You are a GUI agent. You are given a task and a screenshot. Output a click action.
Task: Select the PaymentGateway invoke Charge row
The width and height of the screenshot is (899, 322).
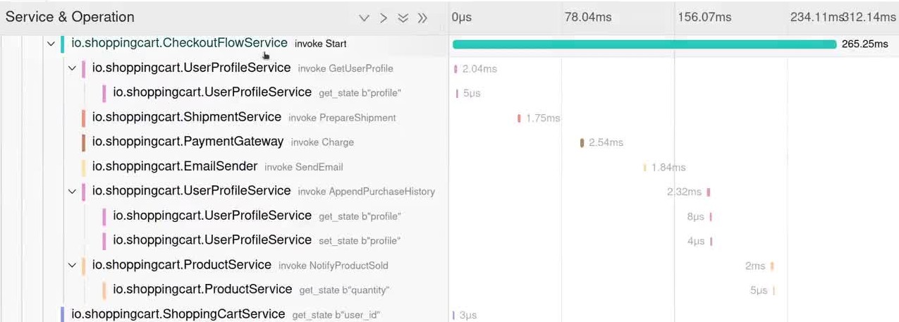click(188, 142)
